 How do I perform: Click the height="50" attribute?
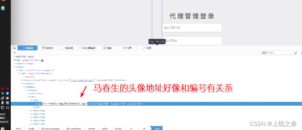[118, 104]
